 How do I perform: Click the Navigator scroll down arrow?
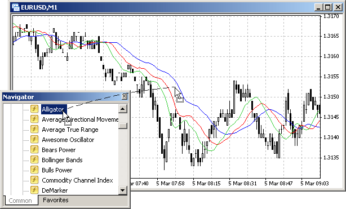pos(123,190)
